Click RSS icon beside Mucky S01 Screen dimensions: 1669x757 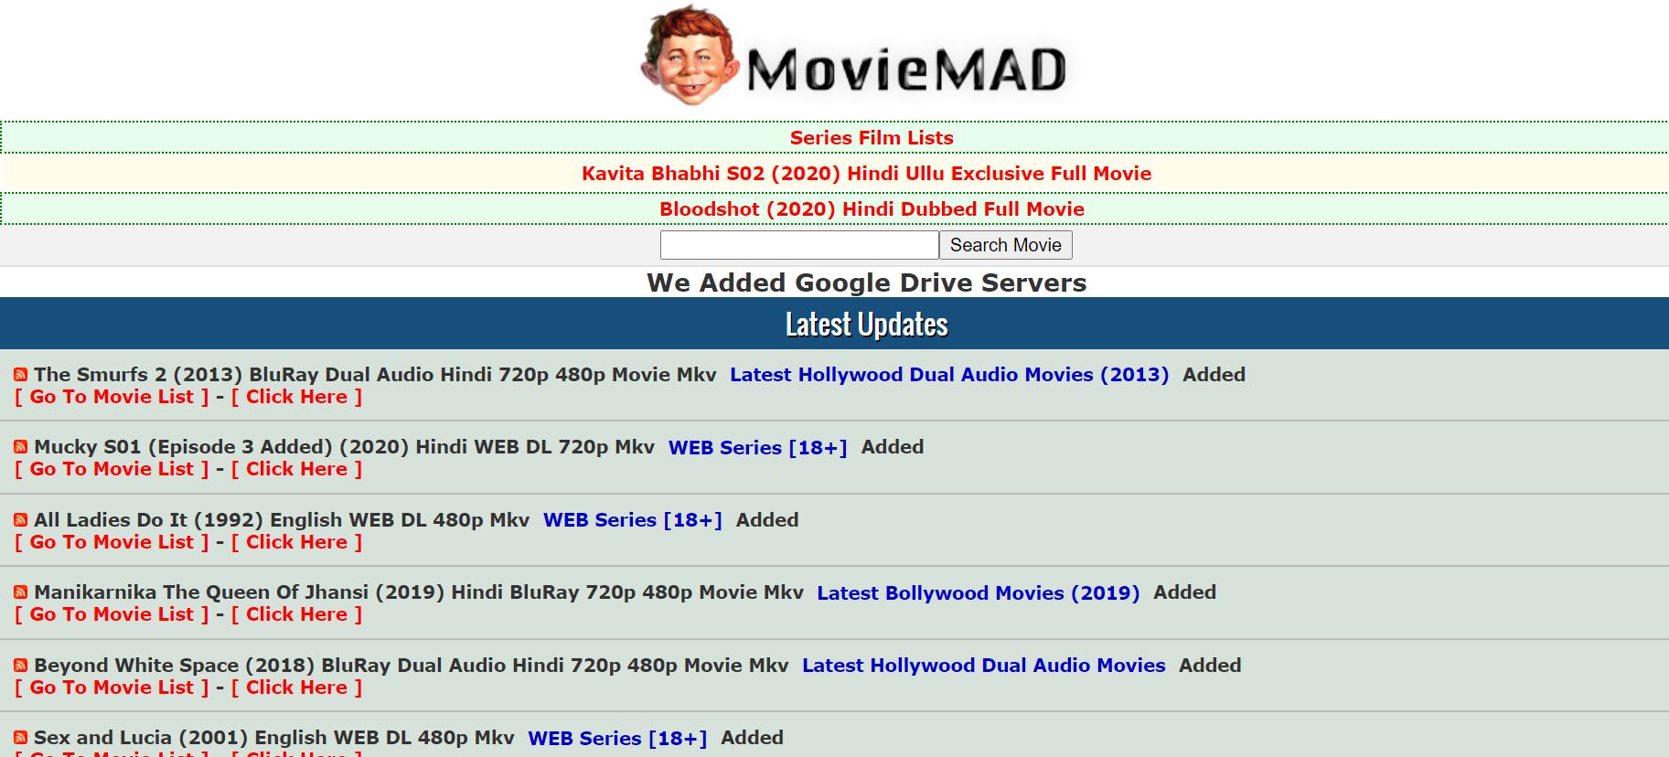(x=20, y=447)
